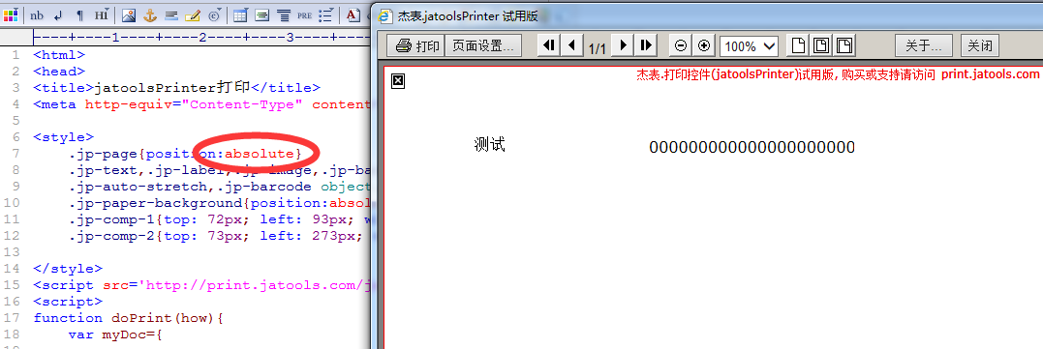Zoom out with the minus icon

[681, 45]
